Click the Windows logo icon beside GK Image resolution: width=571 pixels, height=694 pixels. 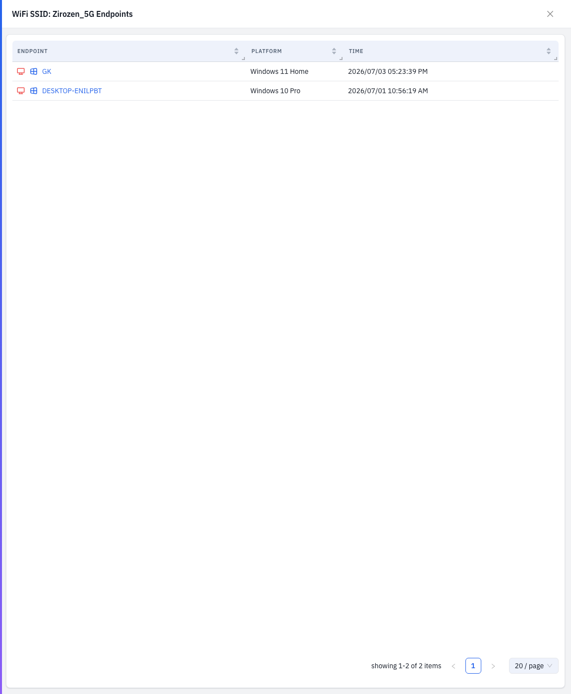(34, 71)
